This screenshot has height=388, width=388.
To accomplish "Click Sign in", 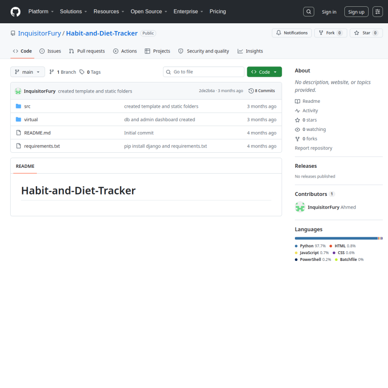I will (x=329, y=12).
